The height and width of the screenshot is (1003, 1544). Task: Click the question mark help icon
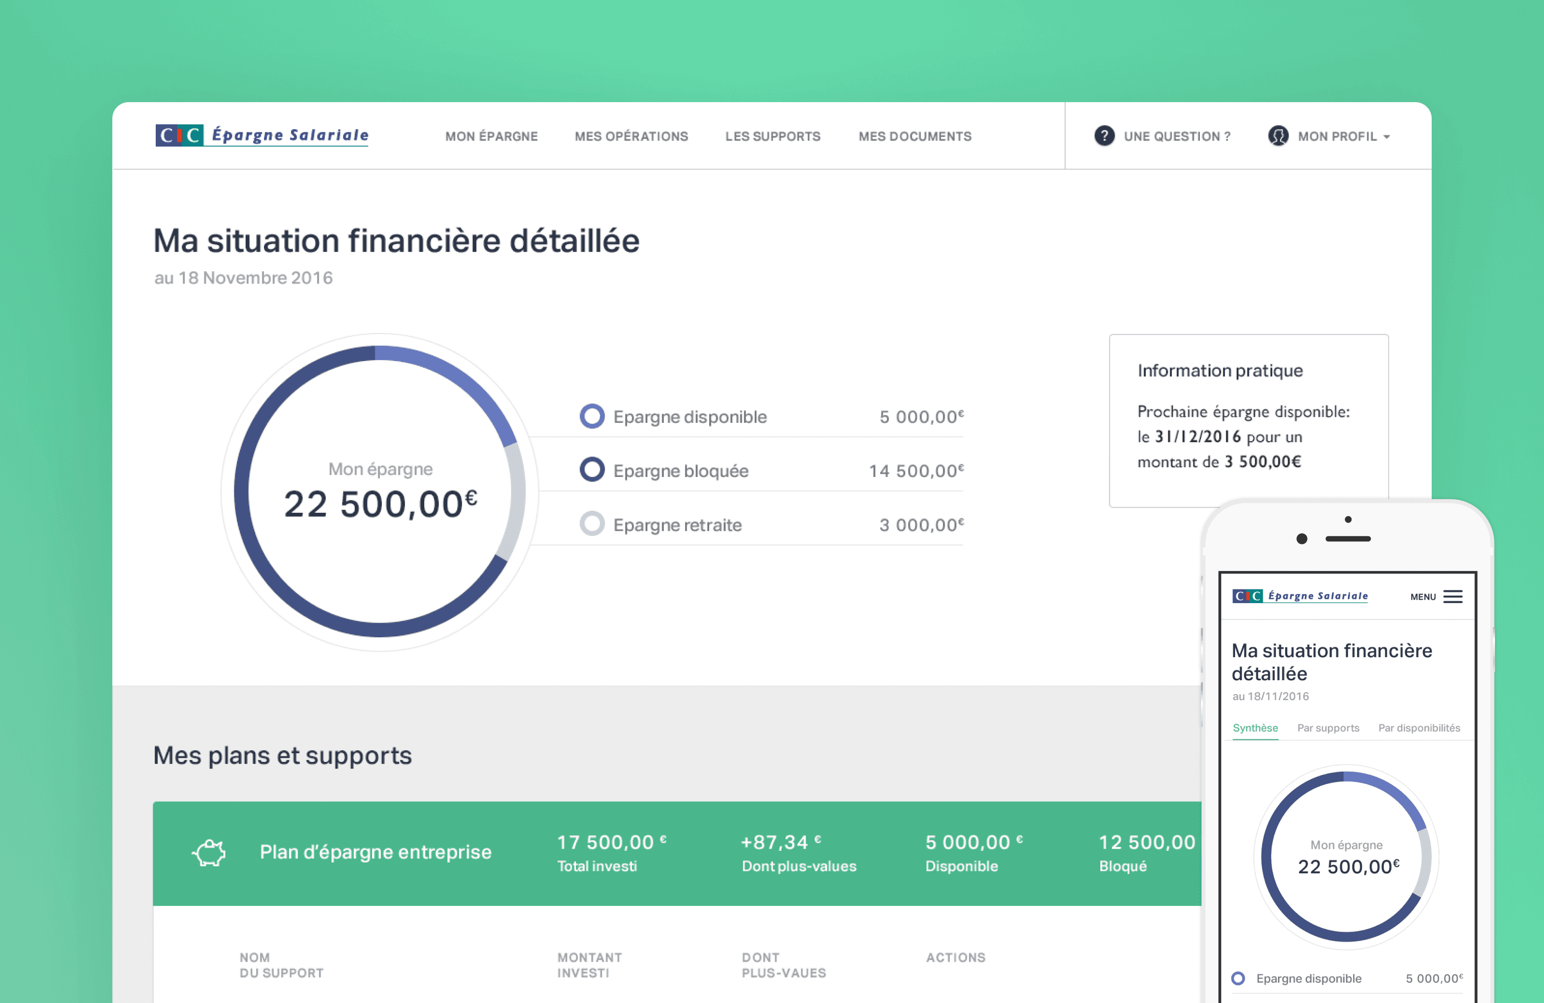click(1104, 136)
